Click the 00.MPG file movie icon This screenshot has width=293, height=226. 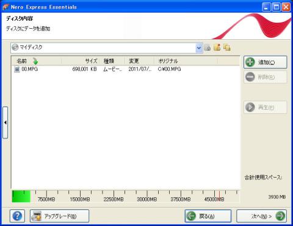pyautogui.click(x=17, y=69)
